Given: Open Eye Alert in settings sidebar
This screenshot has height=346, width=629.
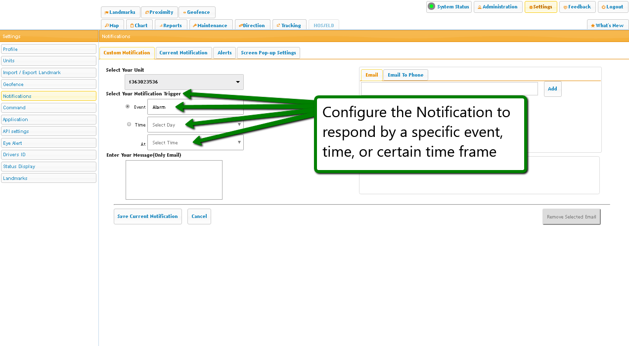Looking at the screenshot, I should [48, 143].
